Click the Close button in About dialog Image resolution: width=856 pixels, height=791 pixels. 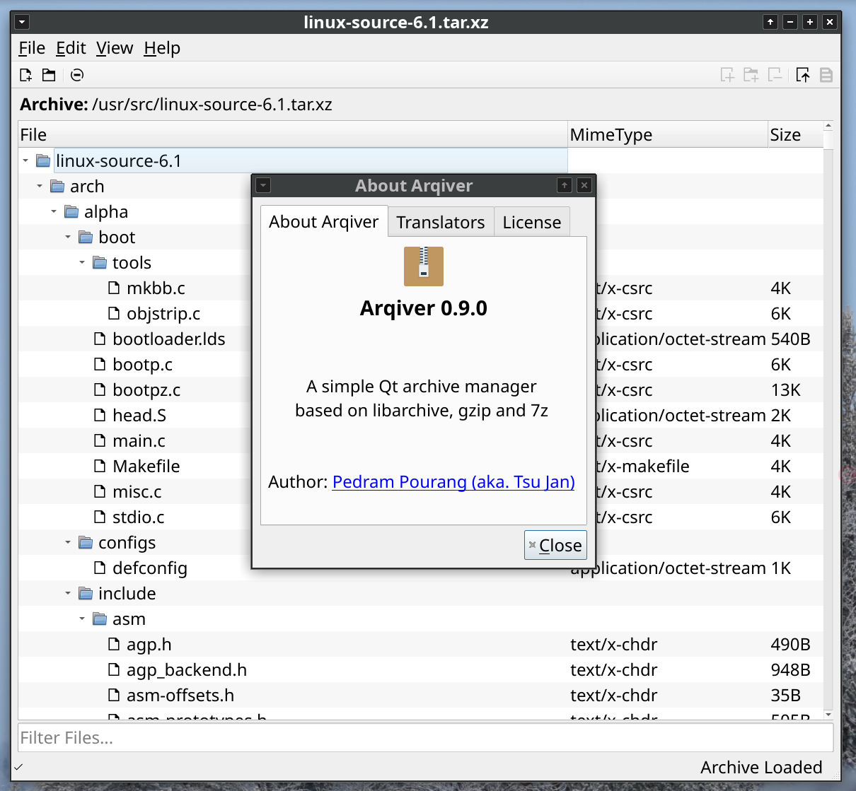[555, 545]
